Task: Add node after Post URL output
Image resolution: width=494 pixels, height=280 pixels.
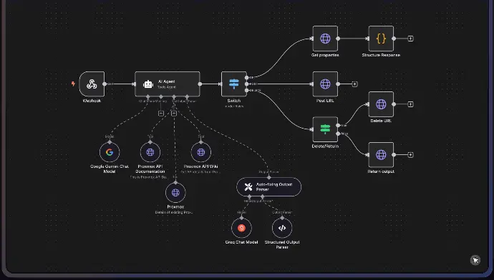Action: coord(354,84)
